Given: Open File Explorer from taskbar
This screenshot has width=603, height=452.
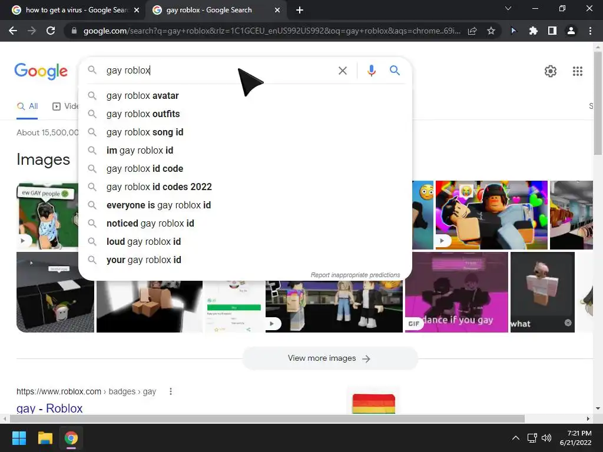Looking at the screenshot, I should (x=45, y=438).
